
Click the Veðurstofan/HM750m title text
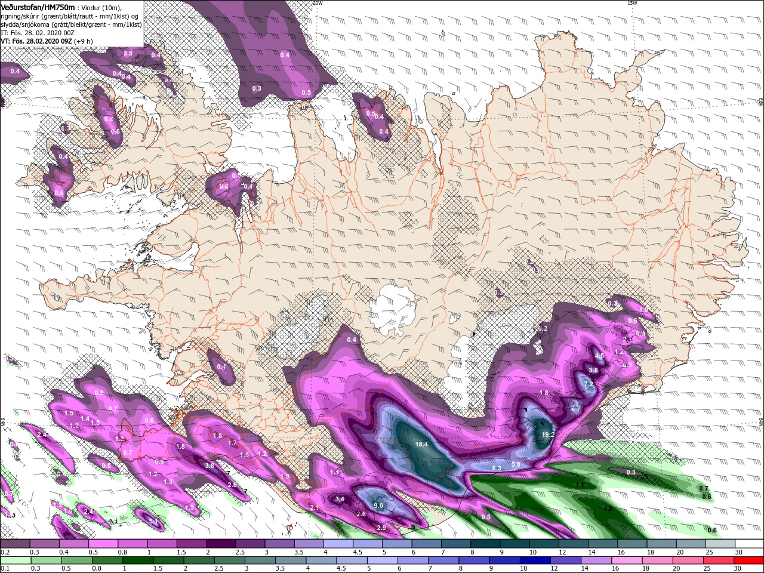click(38, 7)
